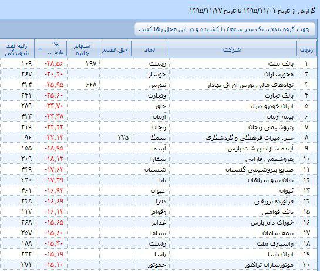Select the موتورسازان تراکتور cell
Viewport: 320px width, 271px height.
(x=233, y=265)
